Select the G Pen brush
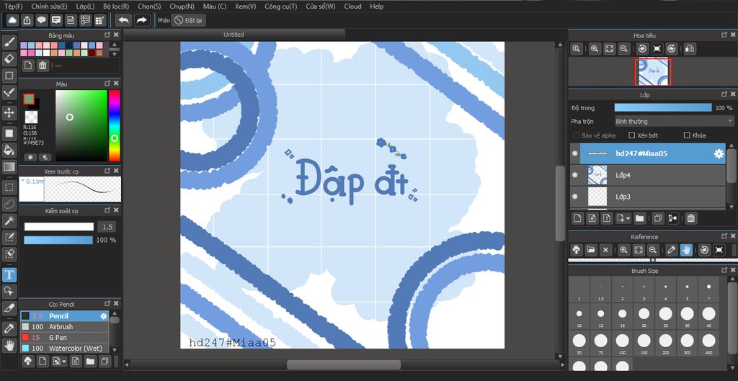The image size is (738, 381). pos(64,337)
